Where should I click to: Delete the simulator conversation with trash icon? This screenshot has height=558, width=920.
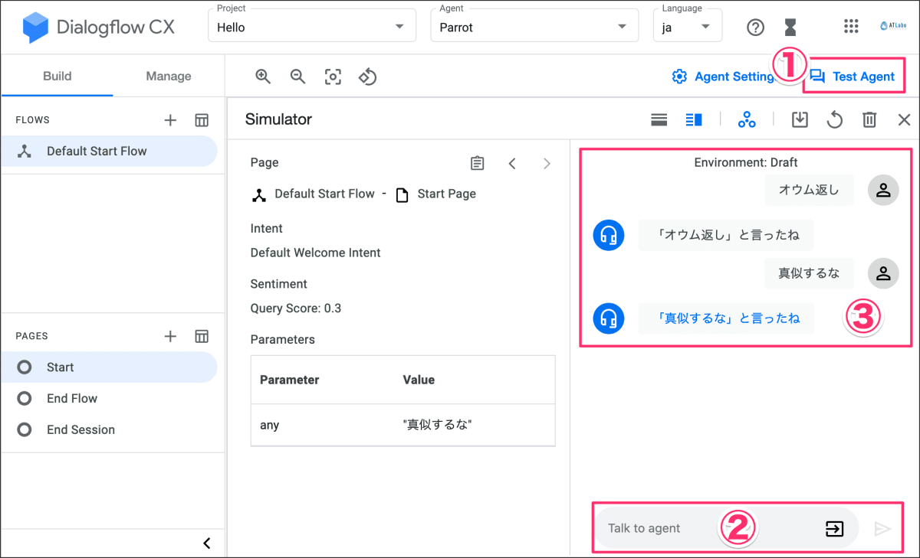(x=869, y=119)
